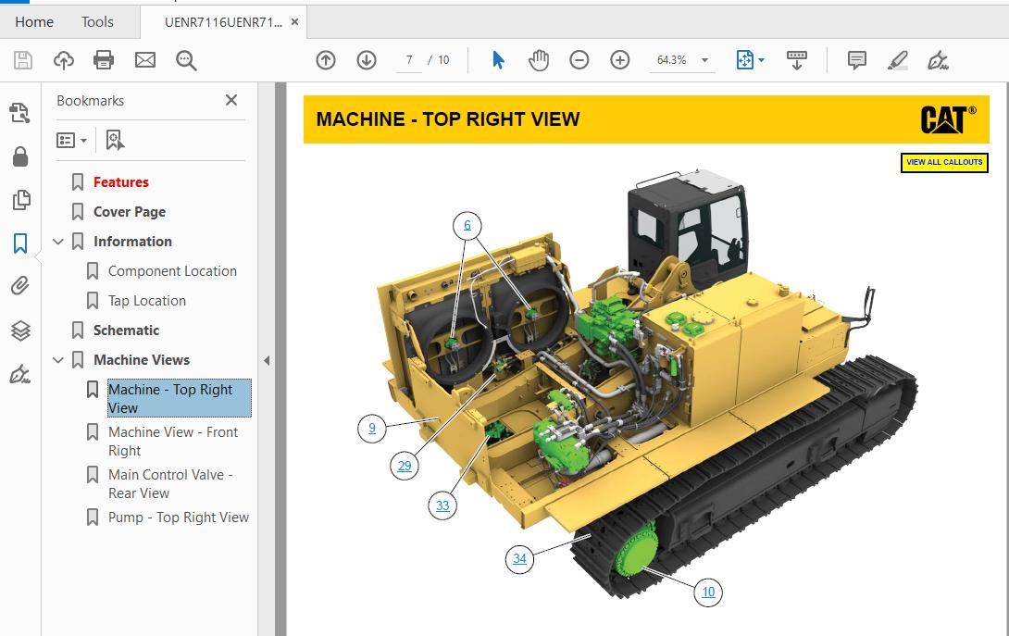Open Machine - Top Right View bookmark
Screen dimensions: 1009x636
click(179, 398)
